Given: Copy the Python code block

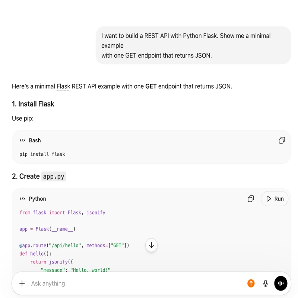Looking at the screenshot, I should [x=251, y=199].
